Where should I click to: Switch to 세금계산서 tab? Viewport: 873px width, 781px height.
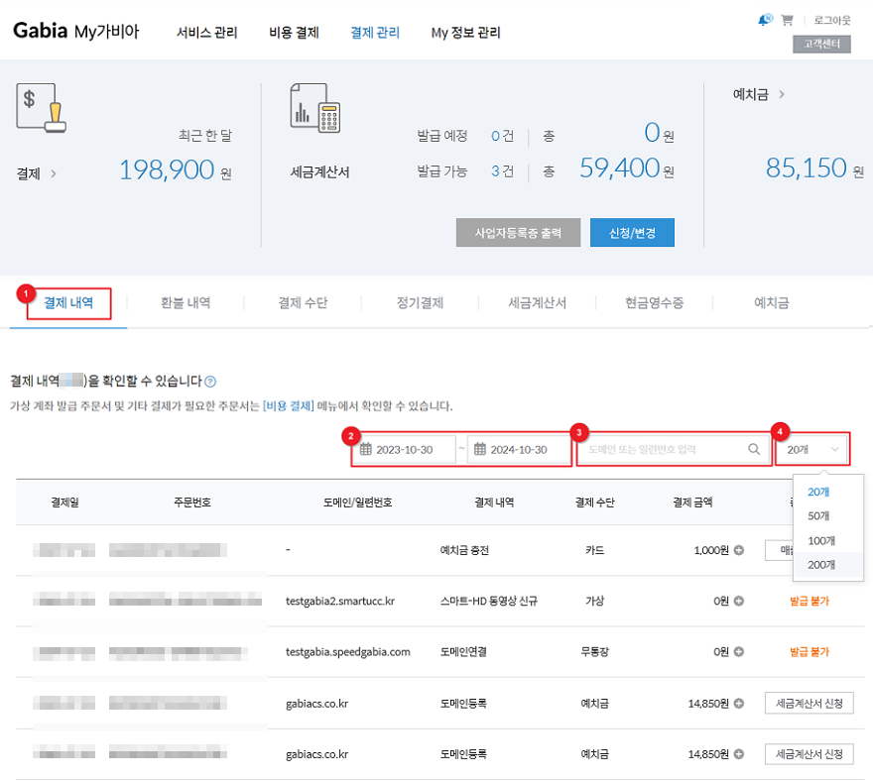click(538, 302)
